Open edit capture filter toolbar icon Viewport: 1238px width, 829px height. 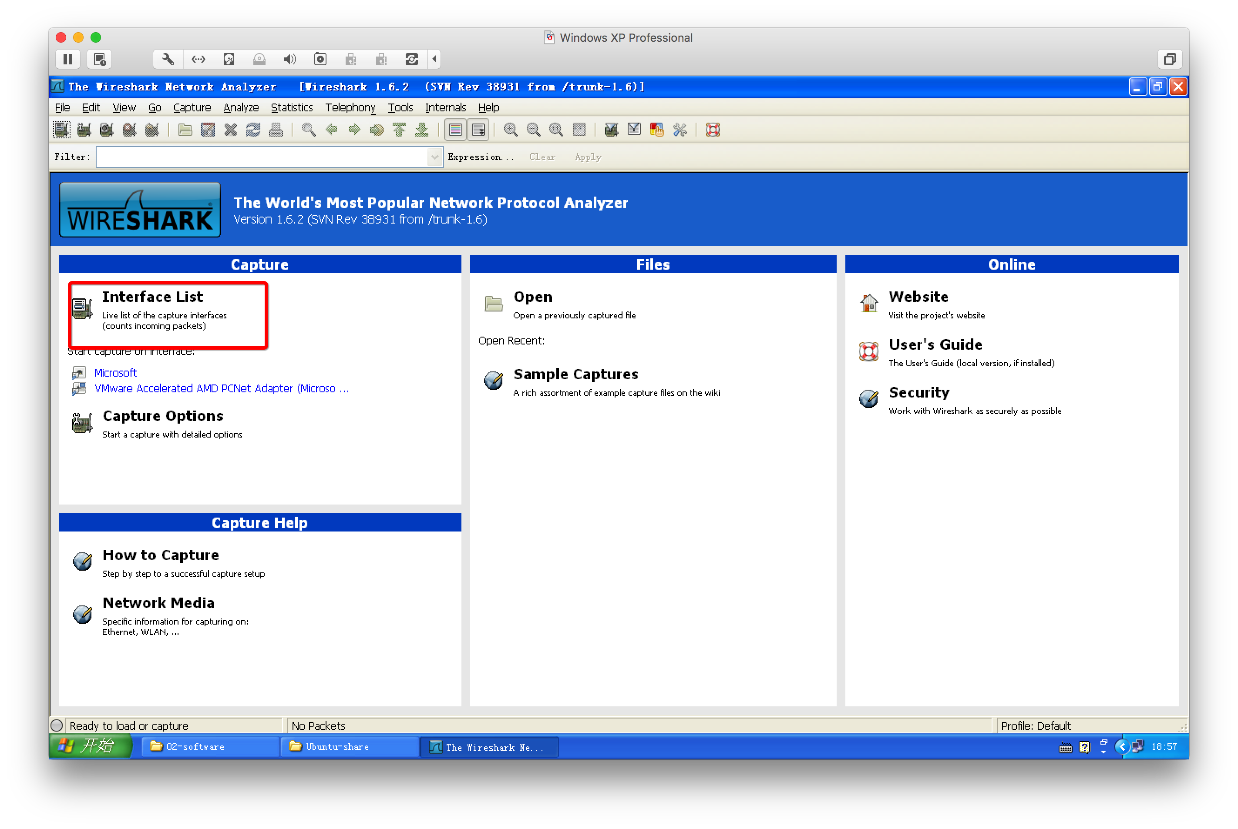click(x=611, y=130)
